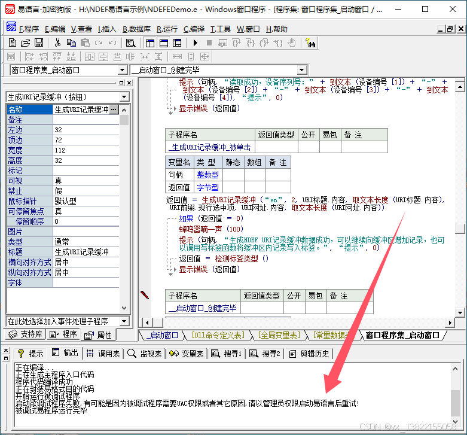Image resolution: width=467 pixels, height=435 pixels.
Task: Click the align top edges icon
Action: pyautogui.click(x=57, y=57)
